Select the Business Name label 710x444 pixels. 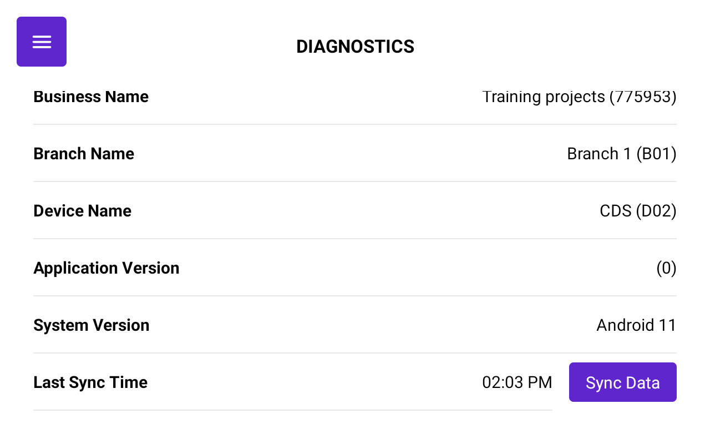(x=91, y=97)
